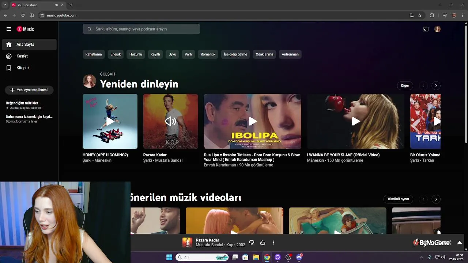Open the Måneskin artist link under HONEY

click(x=103, y=160)
